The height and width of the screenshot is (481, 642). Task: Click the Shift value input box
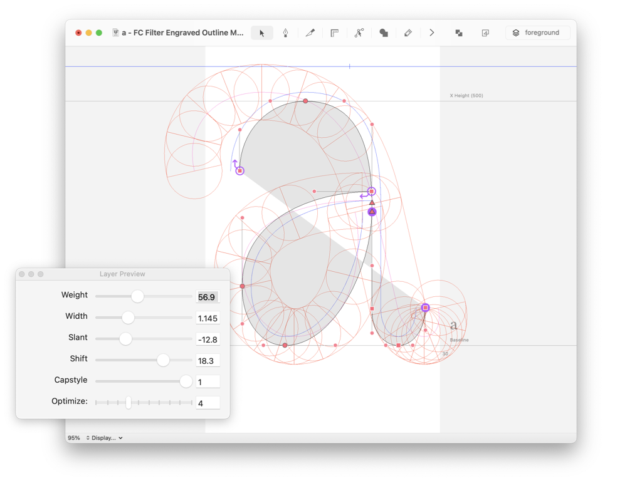[208, 361]
